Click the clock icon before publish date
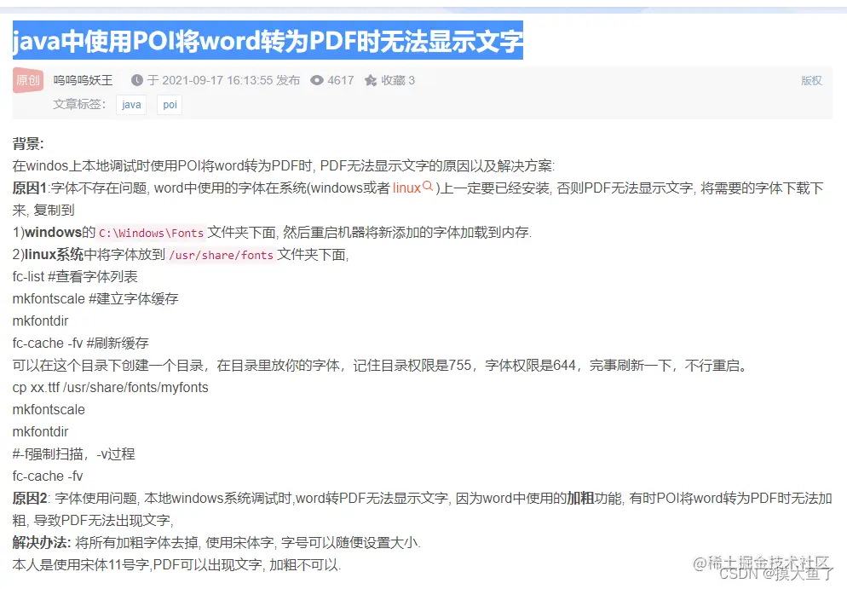 pos(137,80)
